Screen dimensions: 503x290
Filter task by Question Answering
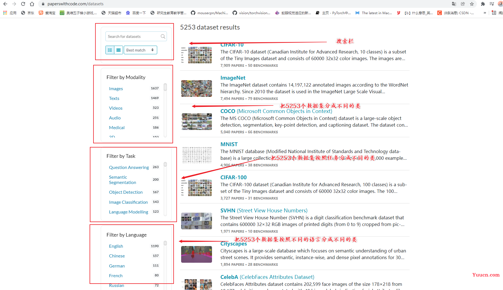pos(129,167)
